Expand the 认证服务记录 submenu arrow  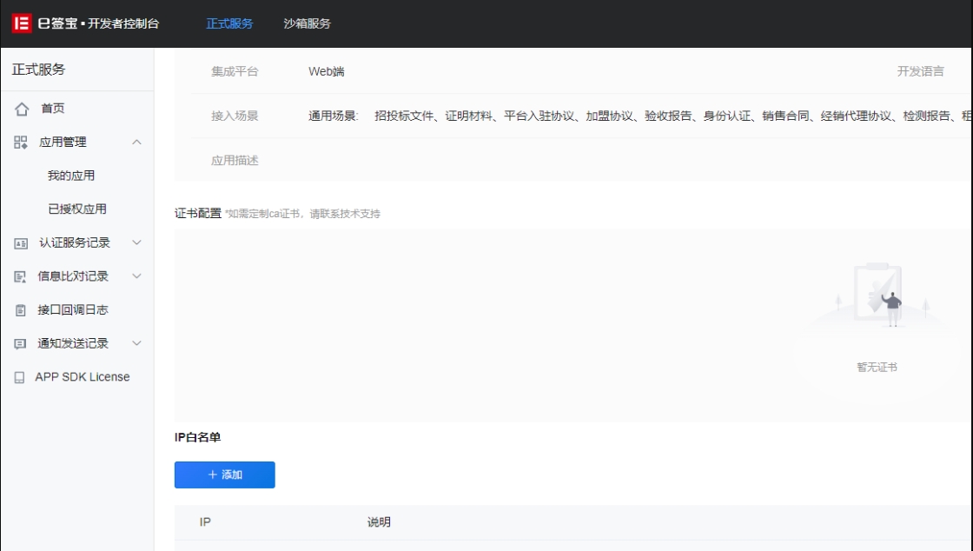tap(136, 243)
